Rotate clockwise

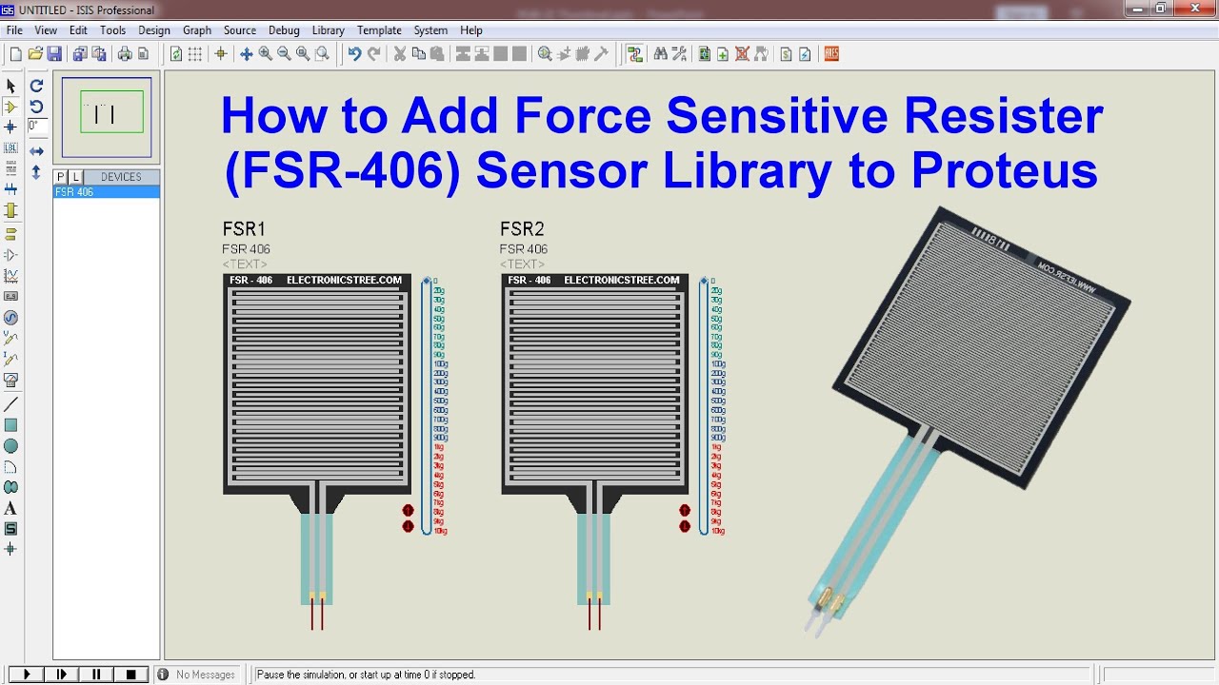36,86
